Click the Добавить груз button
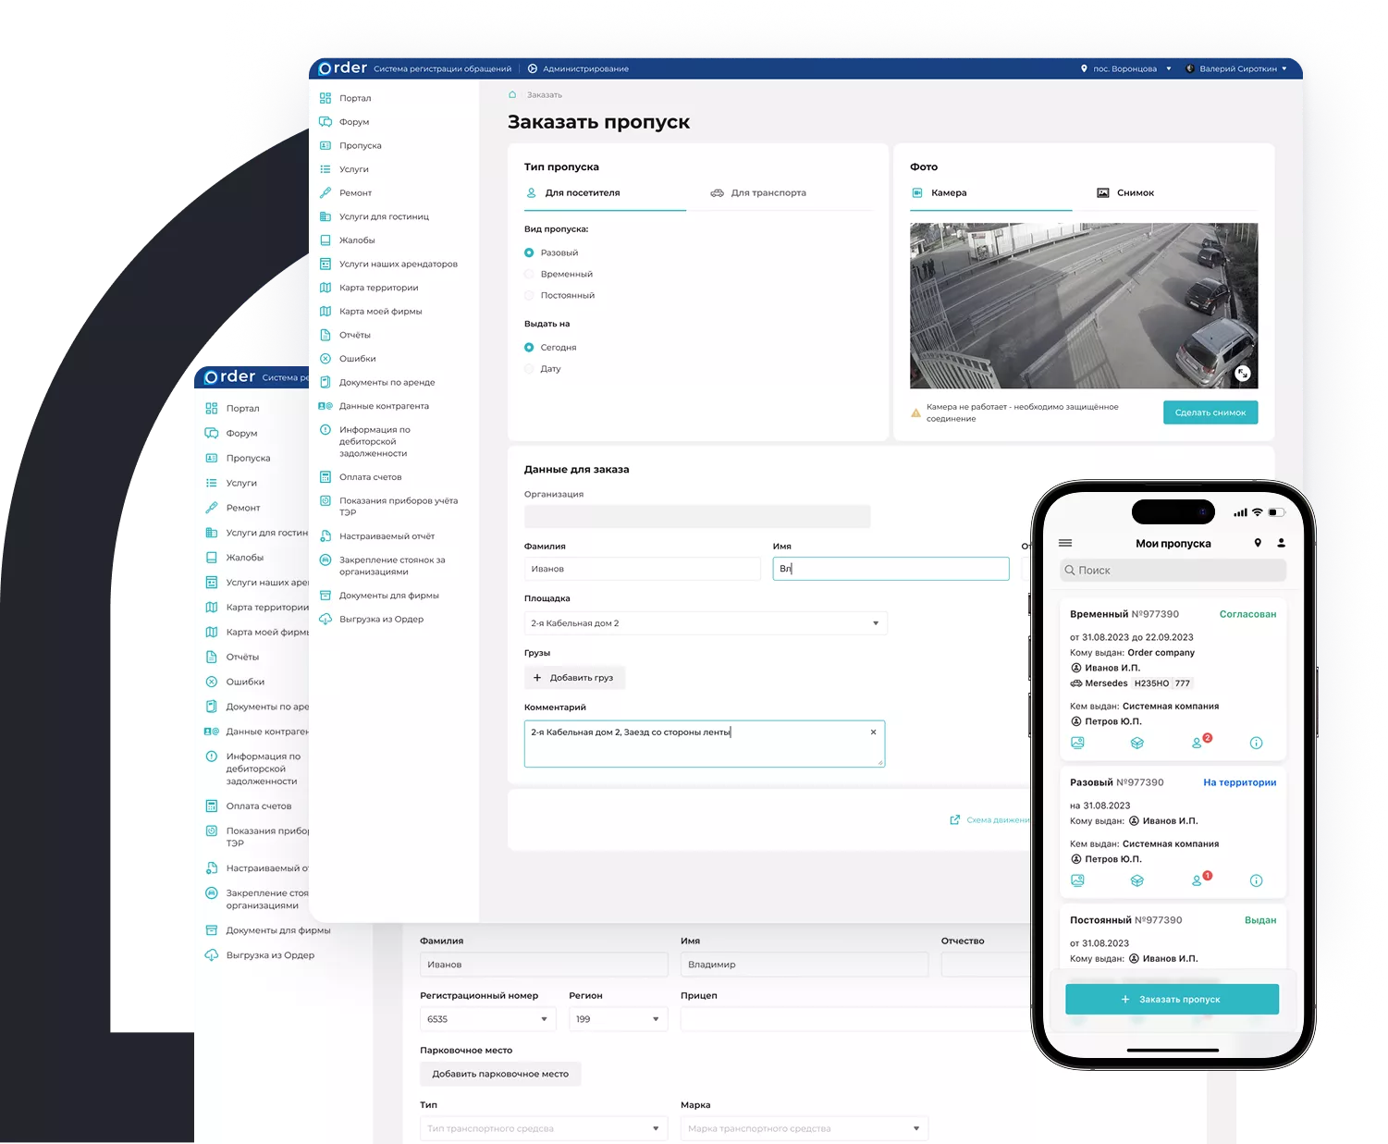The image size is (1388, 1144). (573, 678)
